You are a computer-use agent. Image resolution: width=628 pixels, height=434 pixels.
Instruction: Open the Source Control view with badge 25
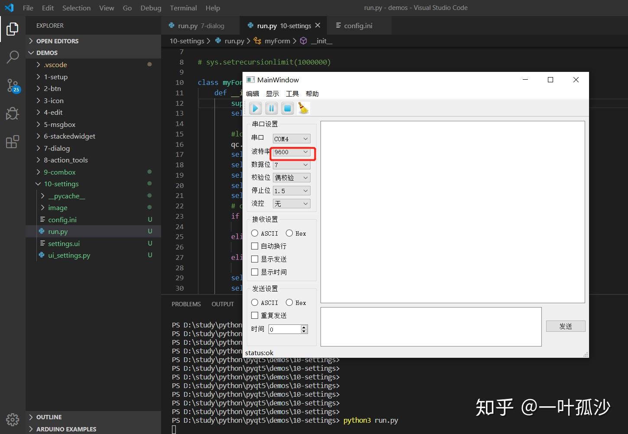point(13,86)
